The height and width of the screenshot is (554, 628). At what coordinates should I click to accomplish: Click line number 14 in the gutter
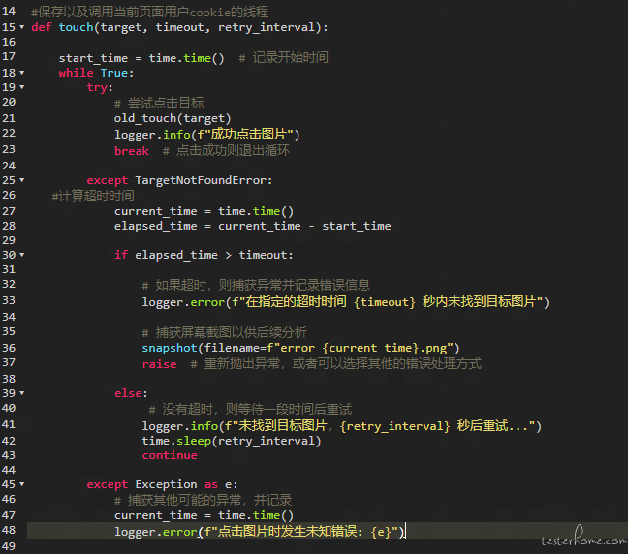(x=9, y=11)
